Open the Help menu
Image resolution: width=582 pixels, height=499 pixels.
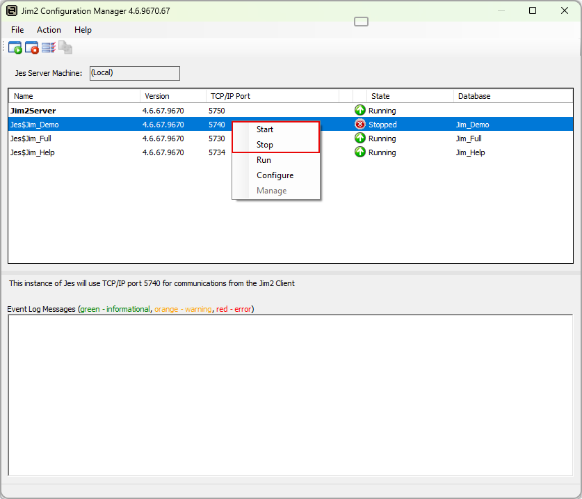point(83,30)
